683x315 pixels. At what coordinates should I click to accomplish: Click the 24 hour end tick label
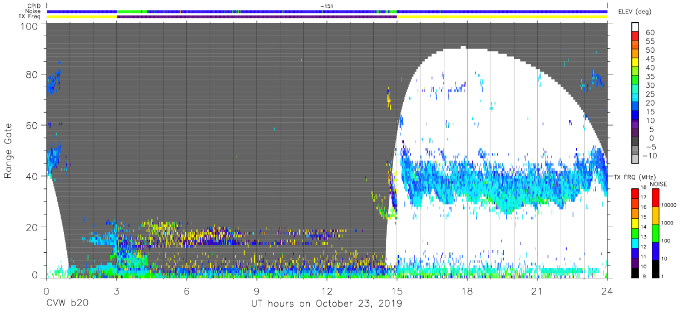click(607, 291)
